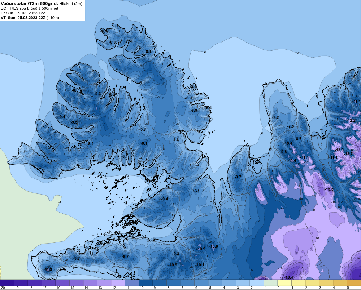
Task: Click the -7.9 temperature label
Action: coord(194,110)
